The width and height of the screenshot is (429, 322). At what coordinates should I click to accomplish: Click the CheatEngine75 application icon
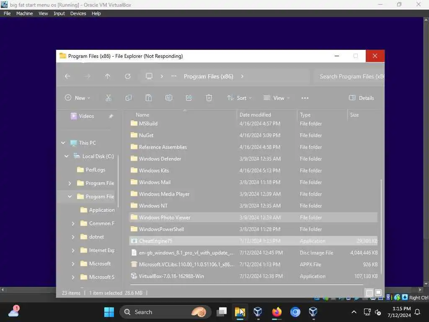tap(134, 241)
